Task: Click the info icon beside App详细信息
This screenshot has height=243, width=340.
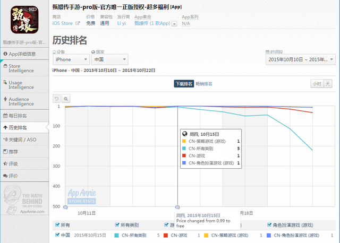Action: (5, 54)
